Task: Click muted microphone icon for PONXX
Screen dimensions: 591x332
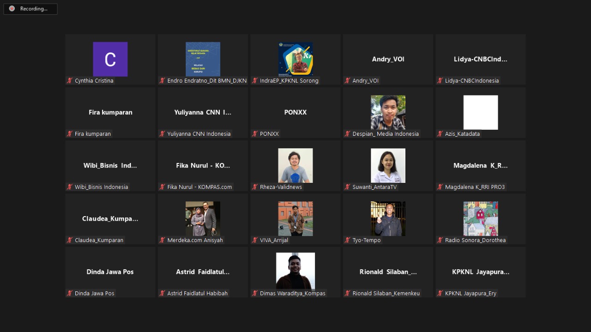Action: click(255, 134)
